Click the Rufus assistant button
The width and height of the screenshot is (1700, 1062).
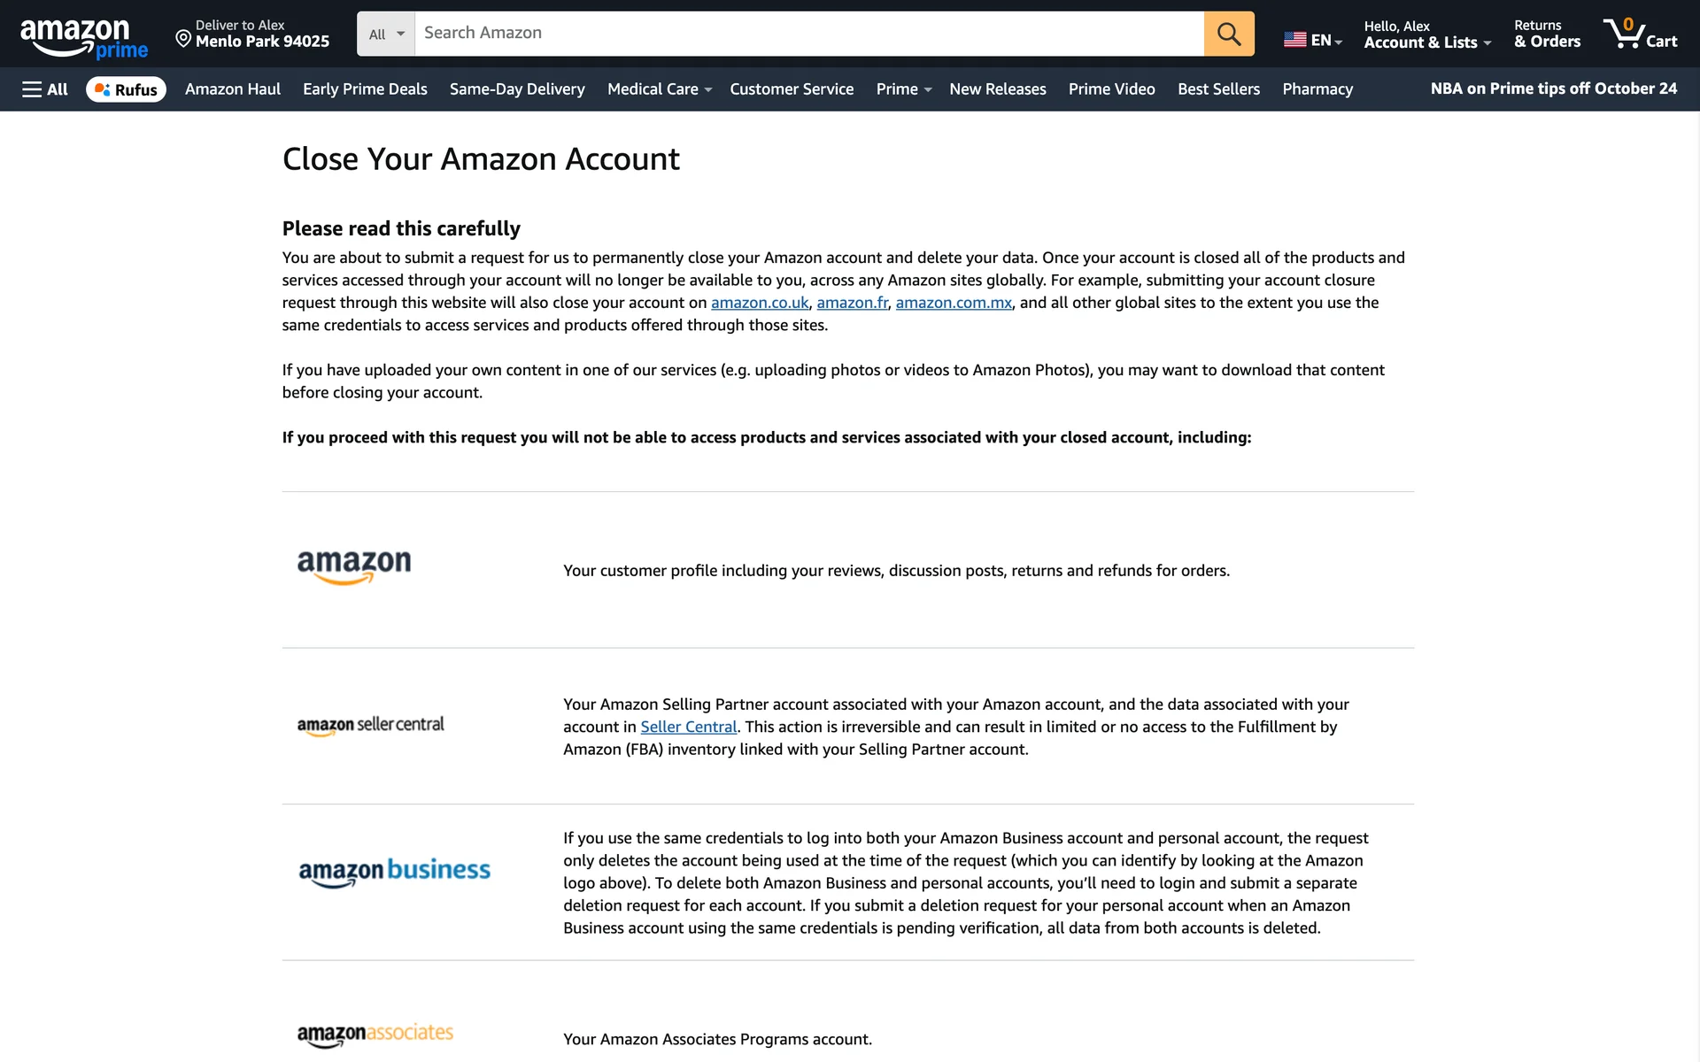point(126,89)
